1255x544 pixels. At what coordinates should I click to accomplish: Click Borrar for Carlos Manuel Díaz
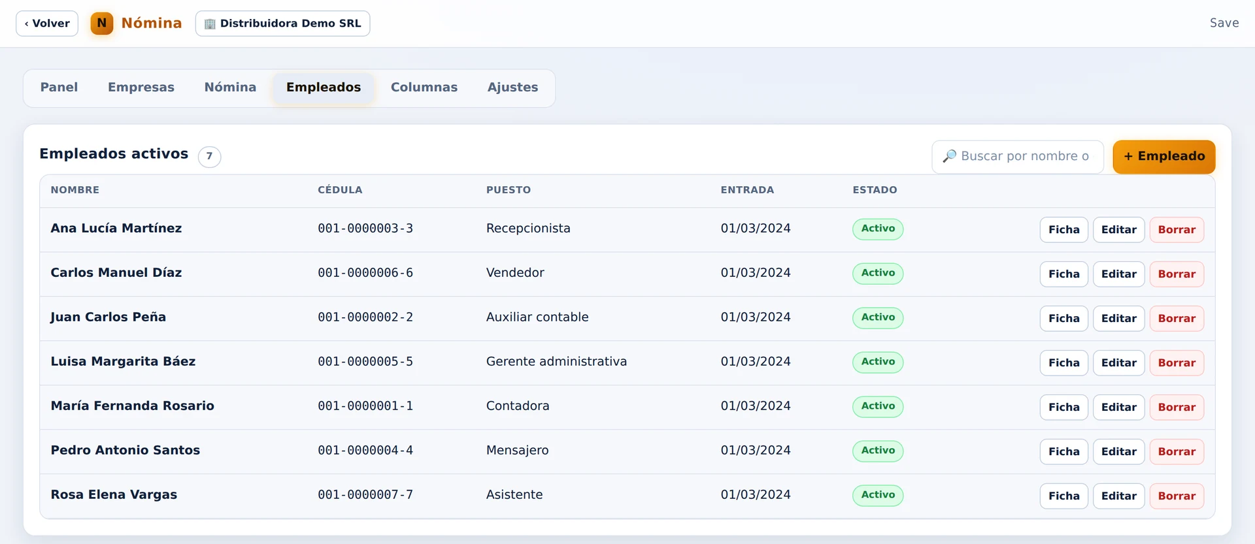click(x=1177, y=274)
